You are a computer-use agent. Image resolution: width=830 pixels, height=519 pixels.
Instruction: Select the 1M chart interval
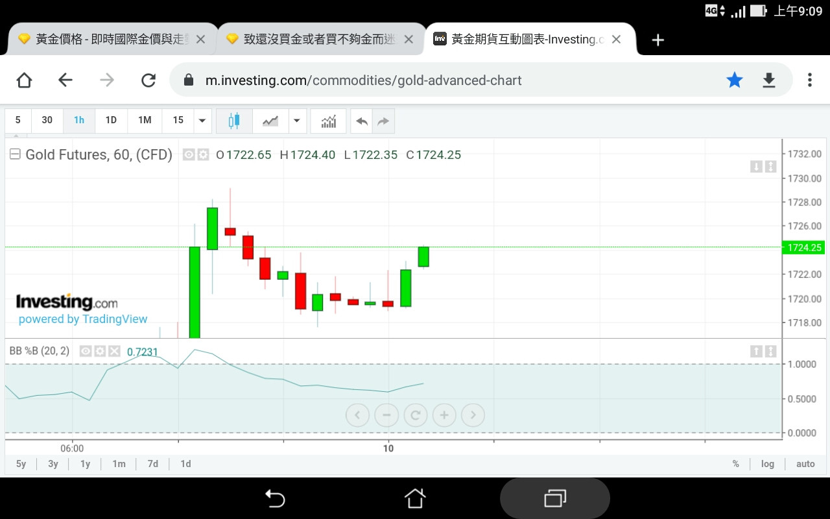point(145,120)
